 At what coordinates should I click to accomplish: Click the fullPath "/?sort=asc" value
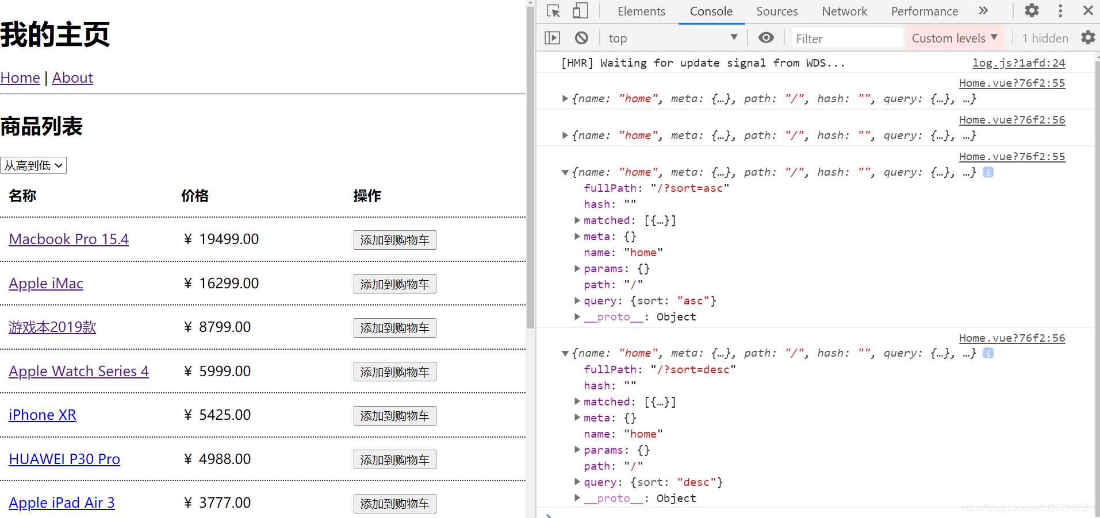pos(690,188)
